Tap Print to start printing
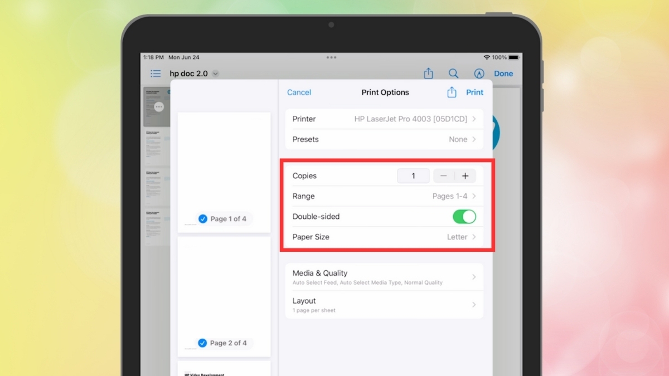 tap(474, 92)
